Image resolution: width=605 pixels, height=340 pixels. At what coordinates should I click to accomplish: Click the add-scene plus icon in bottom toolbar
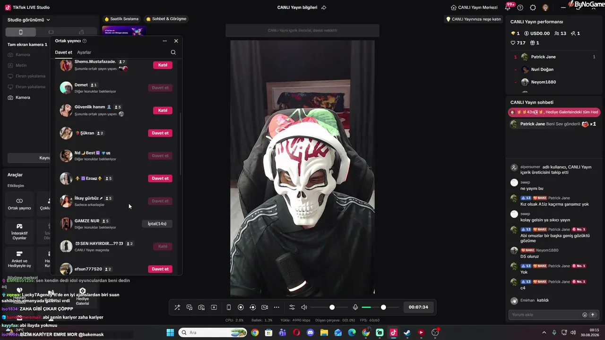[x=214, y=307]
